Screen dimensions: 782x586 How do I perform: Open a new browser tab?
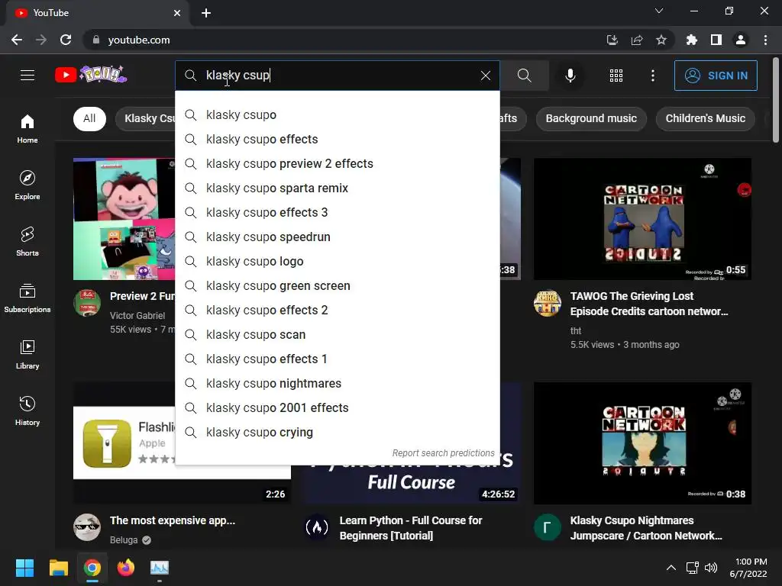coord(206,13)
